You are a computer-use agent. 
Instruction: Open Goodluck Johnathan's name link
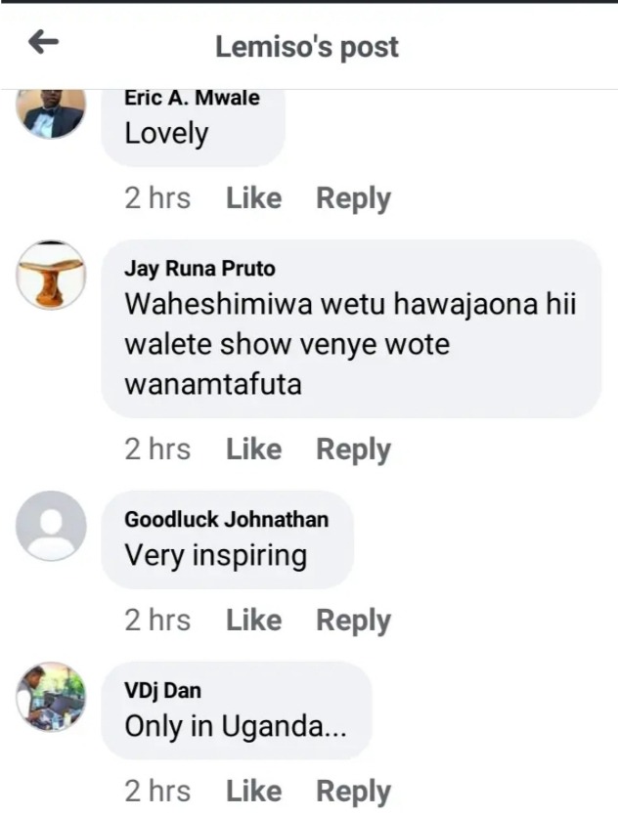coord(227,519)
